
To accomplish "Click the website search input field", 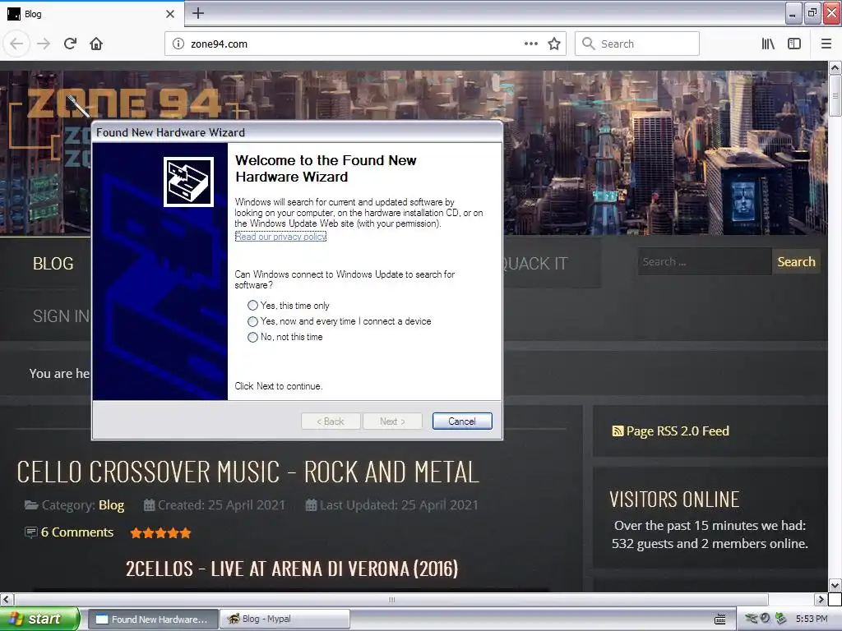I will click(704, 262).
